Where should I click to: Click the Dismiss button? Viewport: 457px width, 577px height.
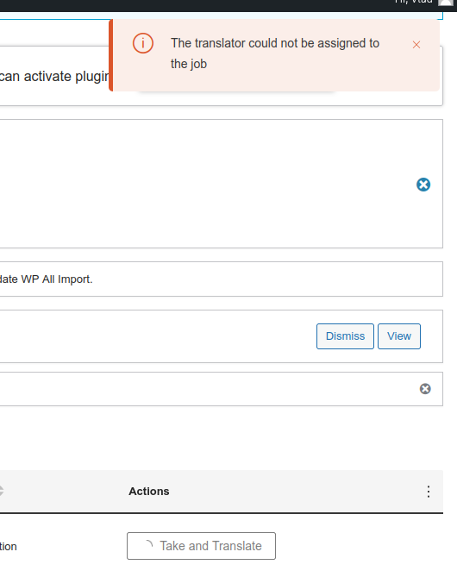coord(345,336)
